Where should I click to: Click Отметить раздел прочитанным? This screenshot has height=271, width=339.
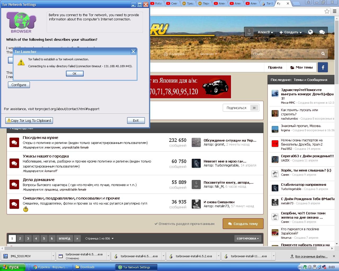pos(184,224)
